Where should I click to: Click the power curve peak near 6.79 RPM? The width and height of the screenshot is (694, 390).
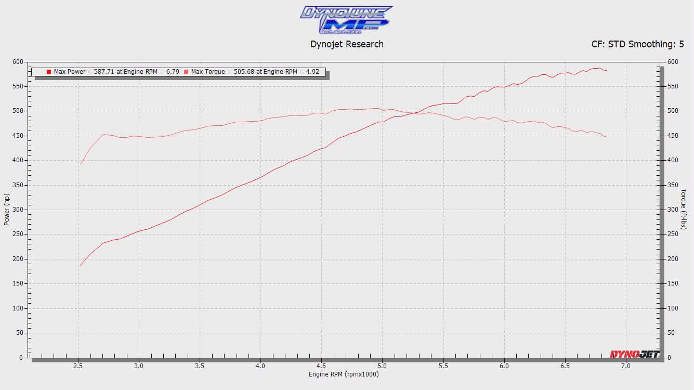coord(600,68)
